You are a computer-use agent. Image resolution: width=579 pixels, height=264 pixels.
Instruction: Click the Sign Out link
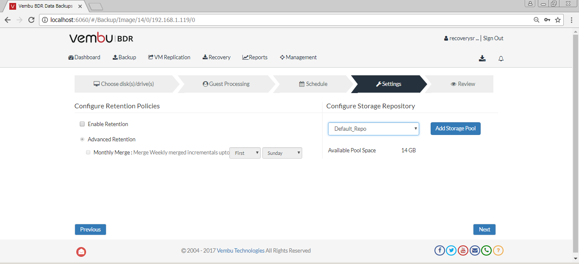point(493,38)
